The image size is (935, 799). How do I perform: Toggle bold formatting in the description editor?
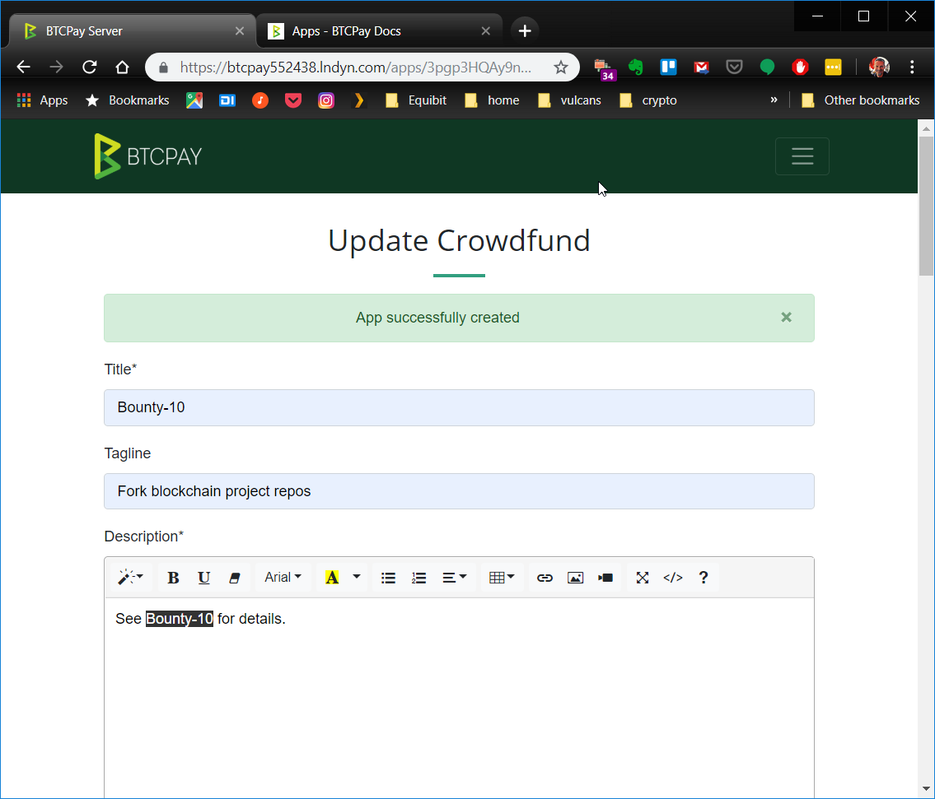[172, 577]
